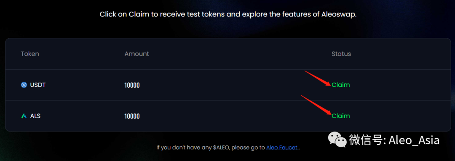Click 'Aleoswap' in the instruction sentence
This screenshot has height=161, width=455.
(339, 14)
